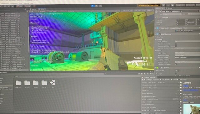Screen dimensions: 200x114
Task: Click the Step frame button in toolbar
Action: pyautogui.click(x=100, y=6)
